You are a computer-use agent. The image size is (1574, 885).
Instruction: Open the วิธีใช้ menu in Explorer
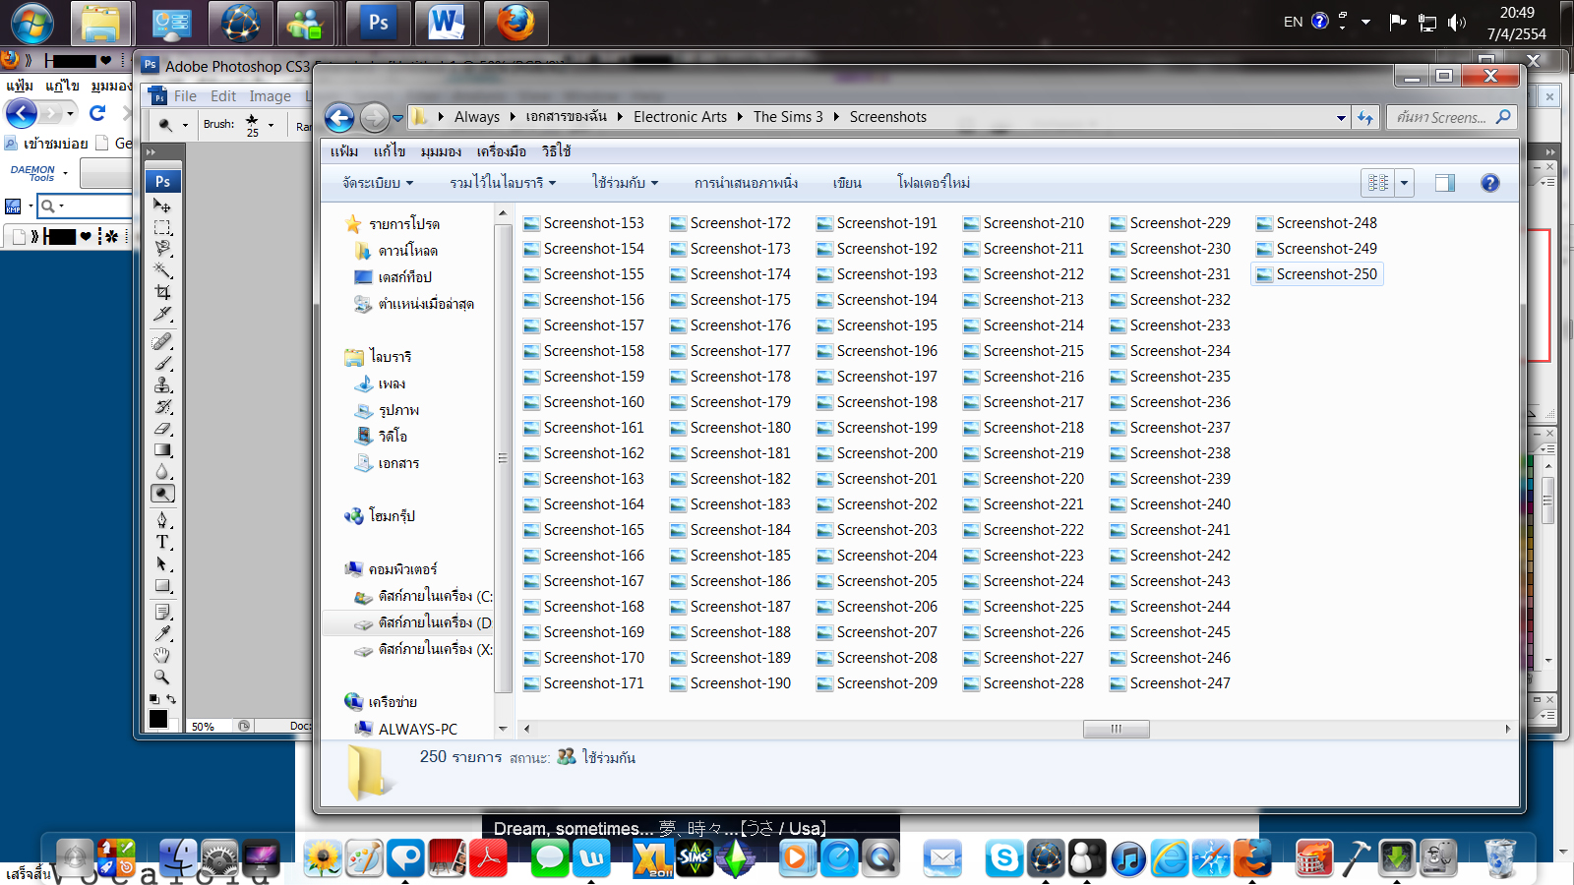coord(556,151)
